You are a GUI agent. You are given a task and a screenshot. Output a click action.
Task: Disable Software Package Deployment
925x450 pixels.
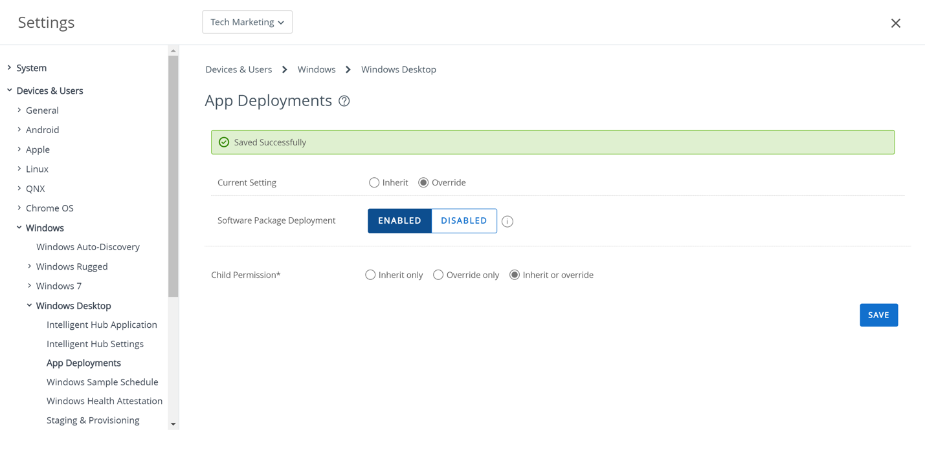[x=463, y=220]
